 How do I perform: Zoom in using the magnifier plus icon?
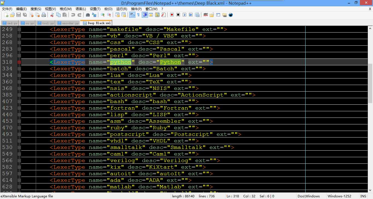coord(102,15)
